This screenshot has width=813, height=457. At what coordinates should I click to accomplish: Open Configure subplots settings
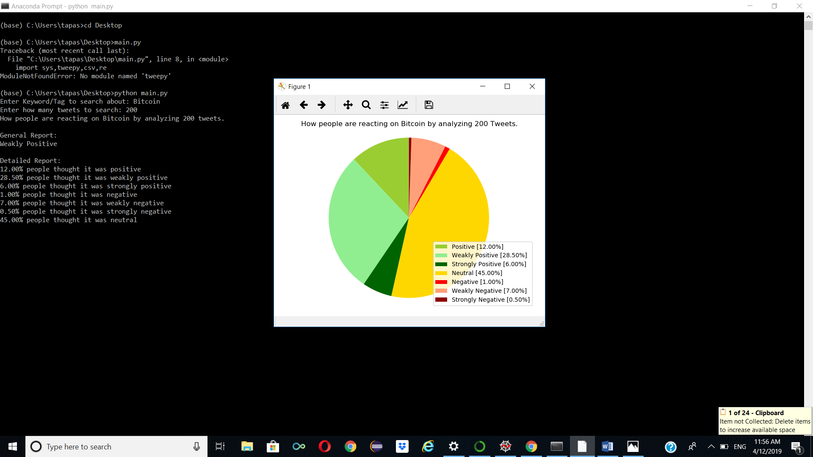pos(384,105)
